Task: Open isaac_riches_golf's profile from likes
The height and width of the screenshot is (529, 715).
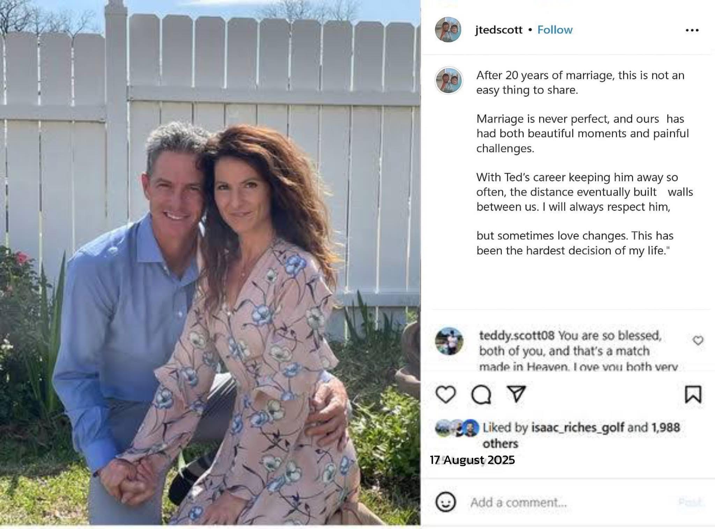Action: (577, 427)
